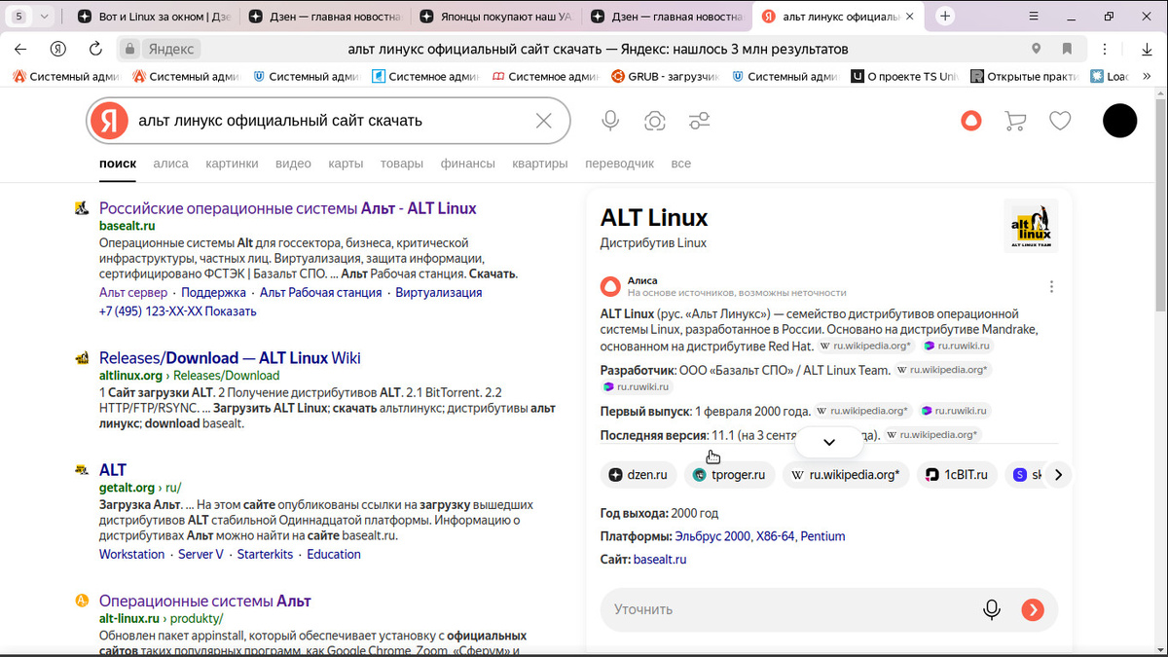Open the 'ALT' getalt.org result title

113,470
